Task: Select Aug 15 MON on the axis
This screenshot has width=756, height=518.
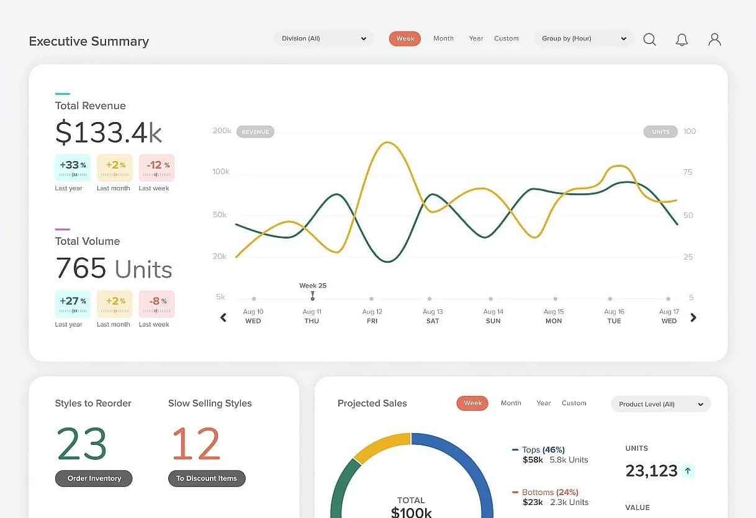Action: click(554, 316)
